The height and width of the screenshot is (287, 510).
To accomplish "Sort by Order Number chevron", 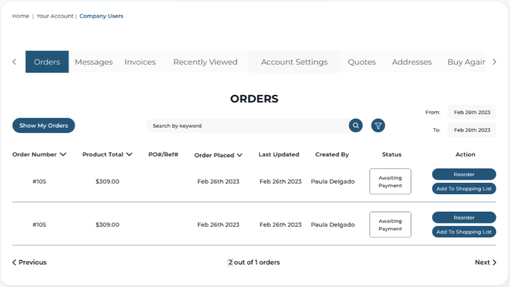I will click(x=63, y=155).
